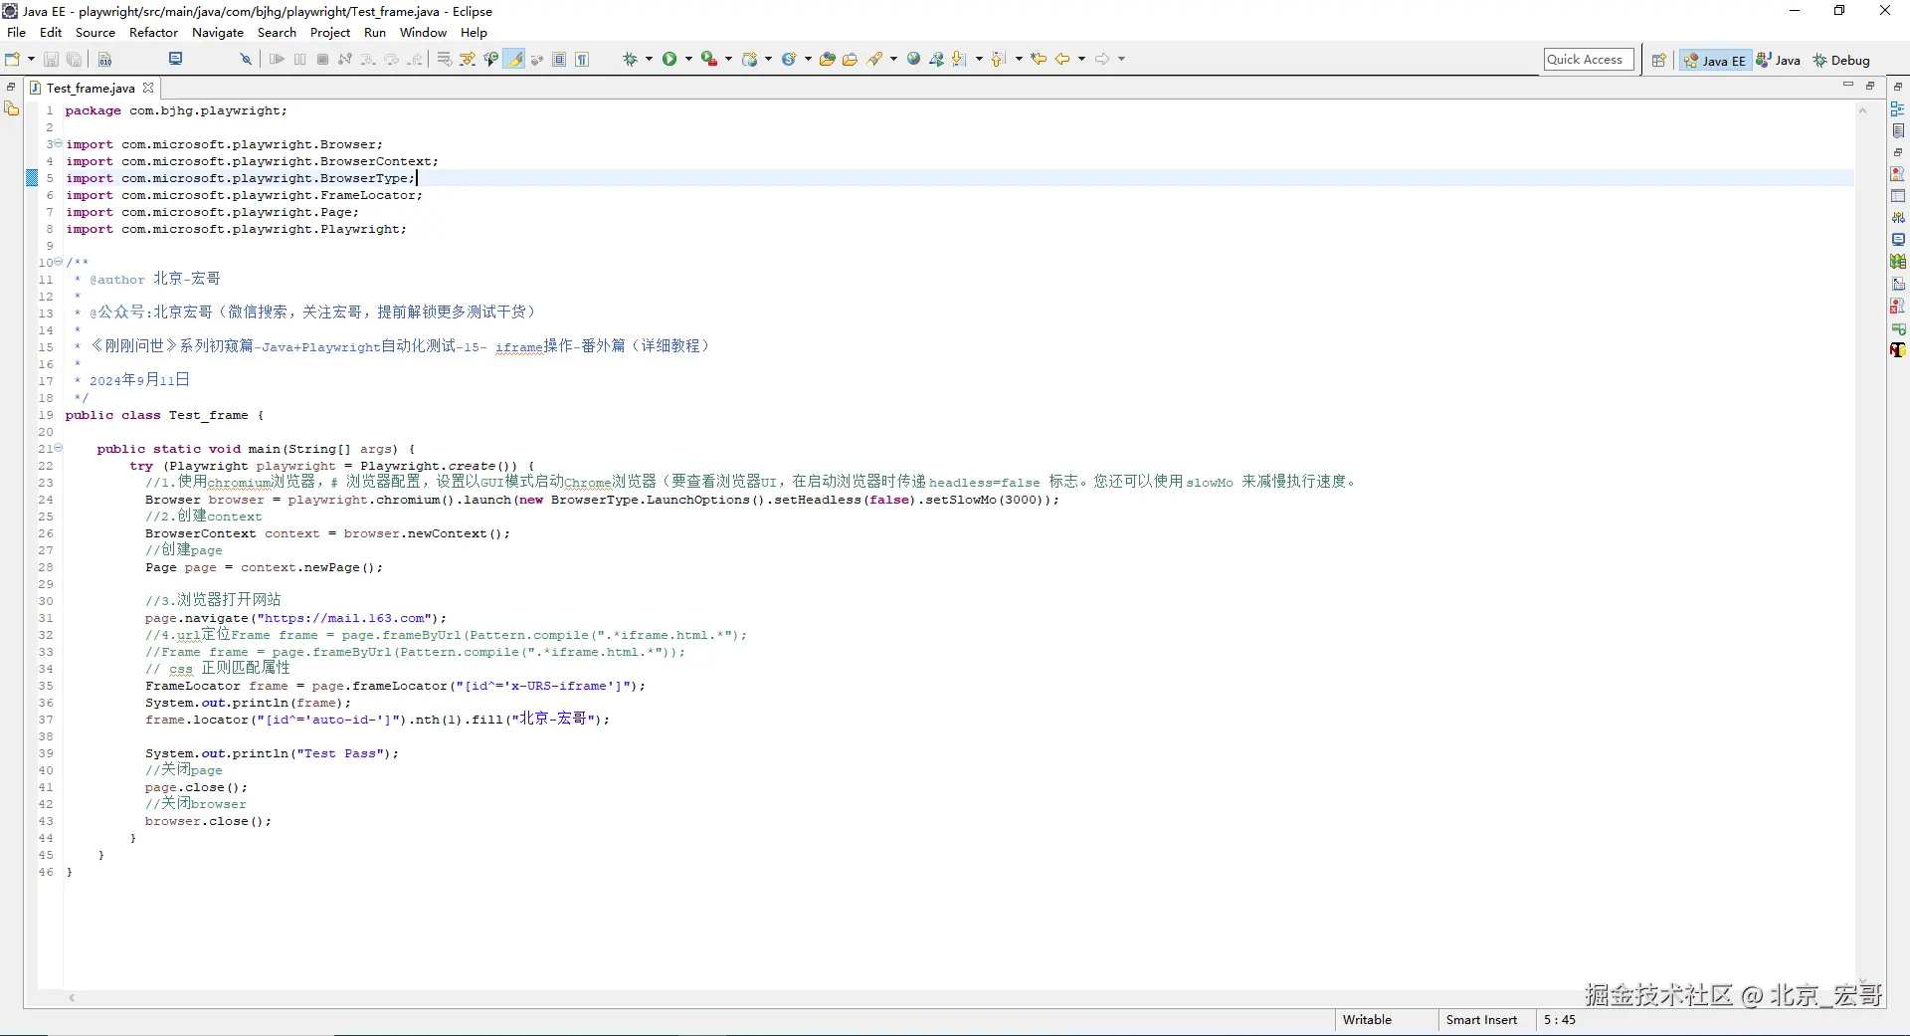Click the Save disk icon

pos(52,60)
